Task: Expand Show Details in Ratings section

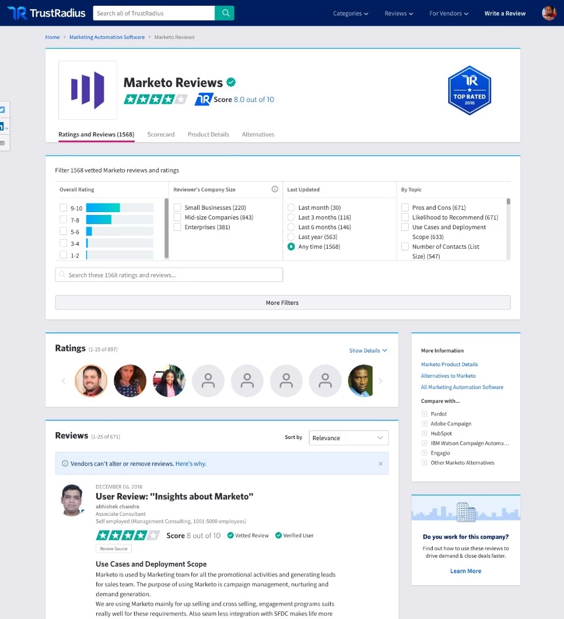Action: (x=368, y=351)
